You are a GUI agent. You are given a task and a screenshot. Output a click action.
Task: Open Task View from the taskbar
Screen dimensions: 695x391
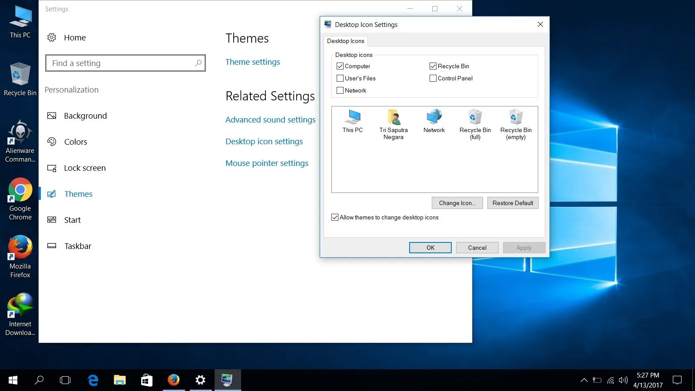coord(65,380)
